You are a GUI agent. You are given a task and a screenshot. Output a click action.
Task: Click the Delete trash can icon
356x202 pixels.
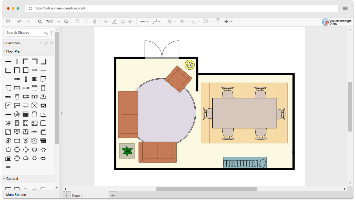pyautogui.click(x=95, y=22)
